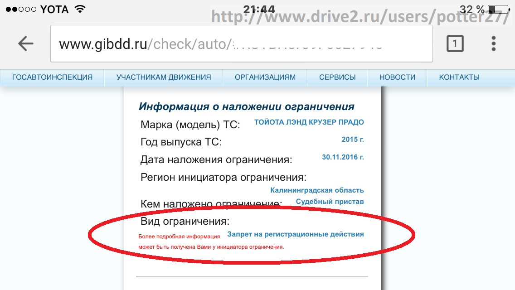Select heading Информация о наложении ограничения

click(x=246, y=106)
